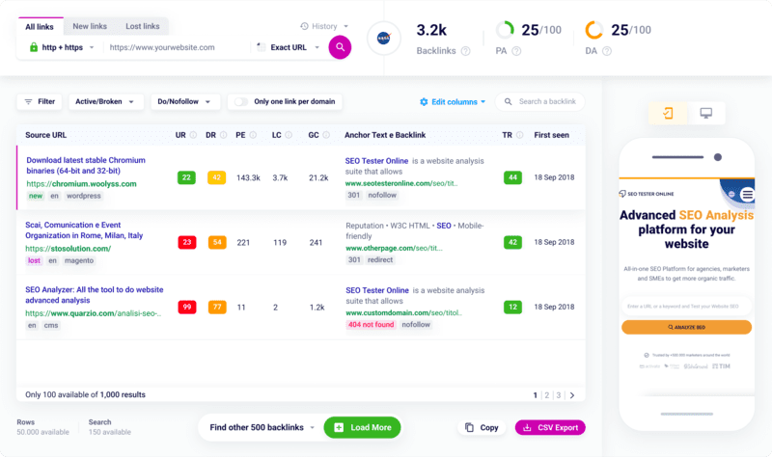This screenshot has width=772, height=457.
Task: Click the CSV Export button
Action: pos(550,427)
